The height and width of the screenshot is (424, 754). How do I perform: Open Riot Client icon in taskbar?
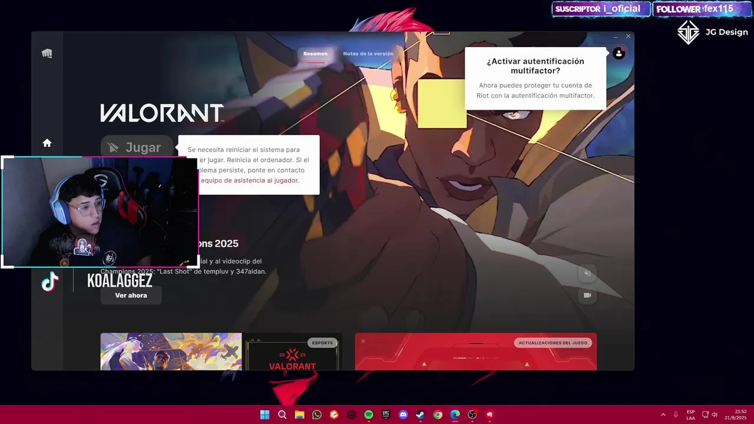[x=490, y=415]
